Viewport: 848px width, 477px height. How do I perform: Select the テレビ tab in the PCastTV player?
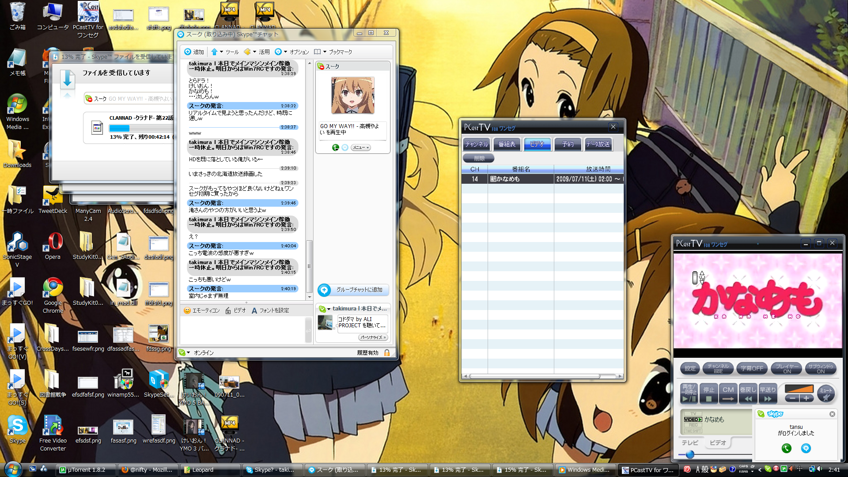pos(690,443)
